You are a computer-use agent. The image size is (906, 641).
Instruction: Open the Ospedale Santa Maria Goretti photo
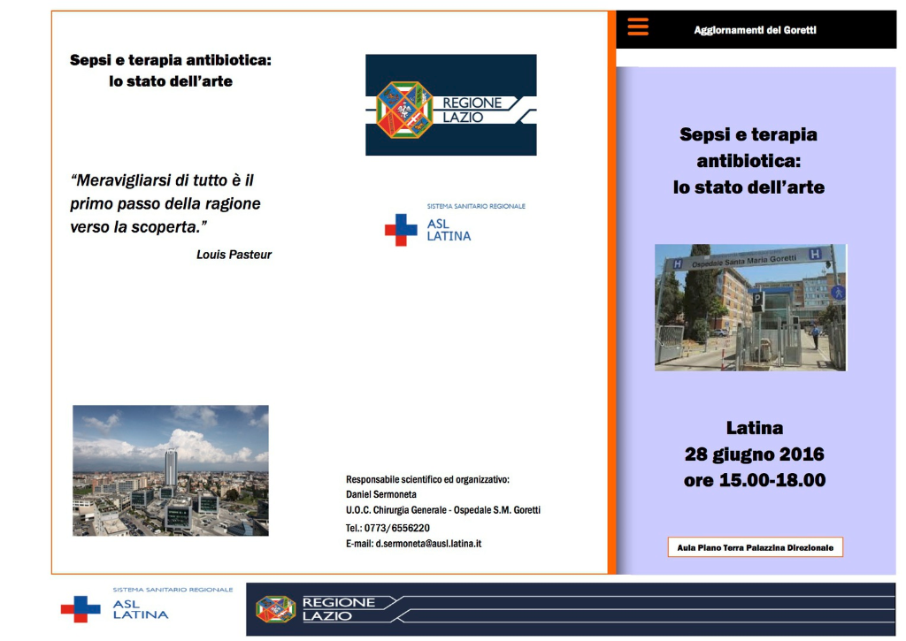[x=750, y=307]
